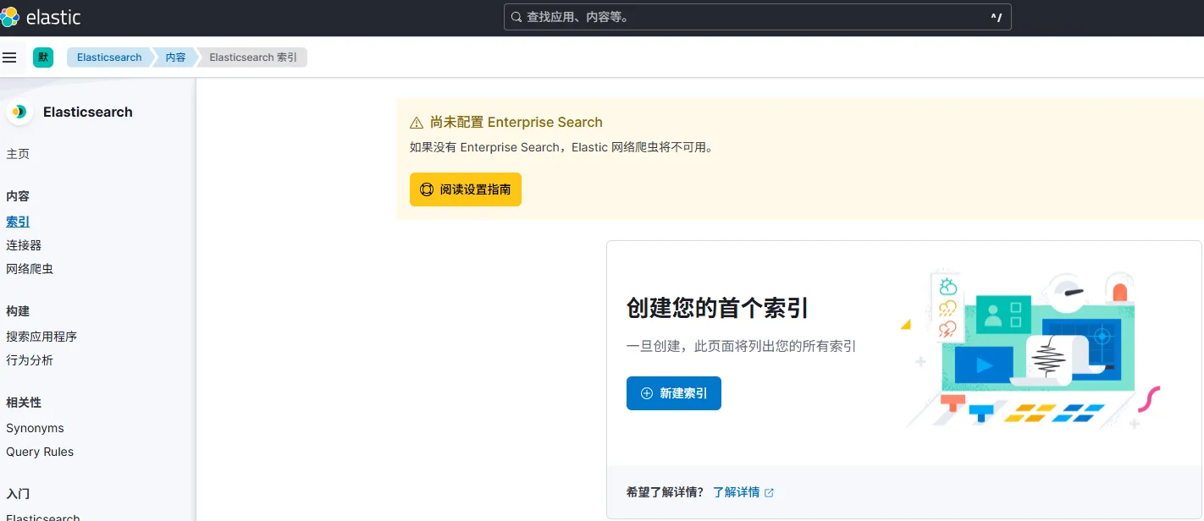Click the warning triangle icon in banner
Image resolution: width=1204 pixels, height=521 pixels.
(x=417, y=123)
